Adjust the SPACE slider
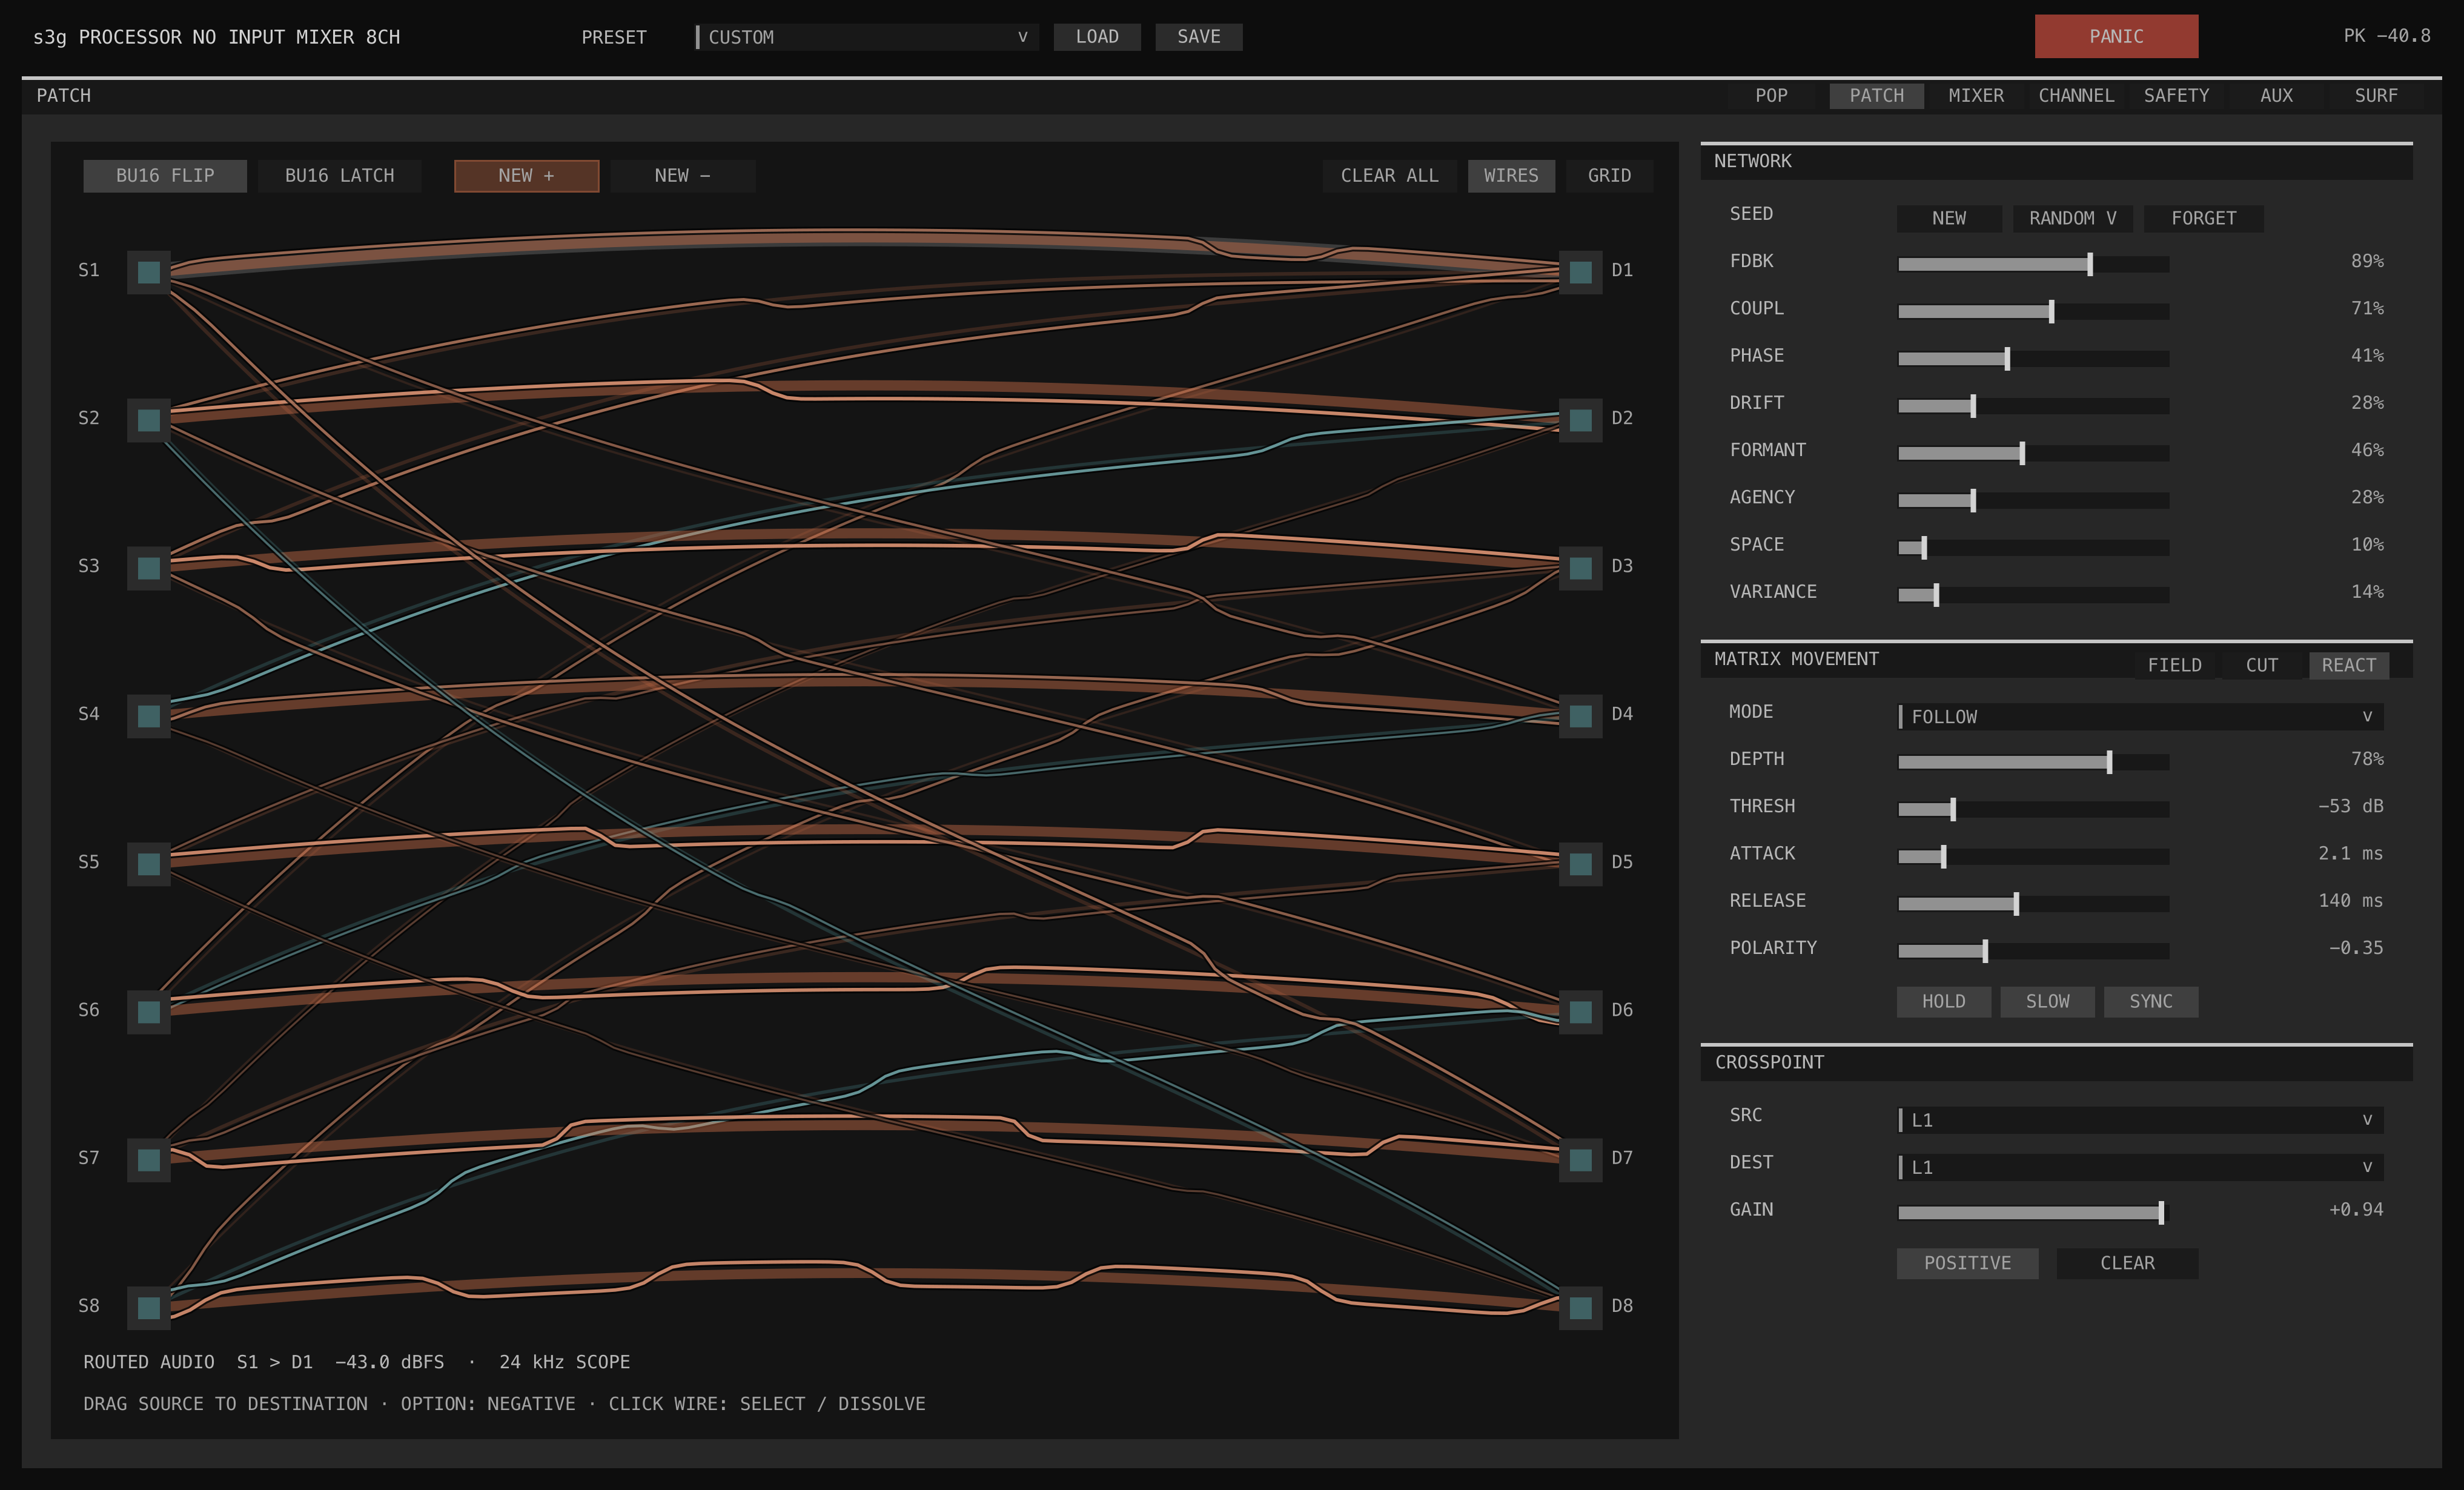 2034,547
